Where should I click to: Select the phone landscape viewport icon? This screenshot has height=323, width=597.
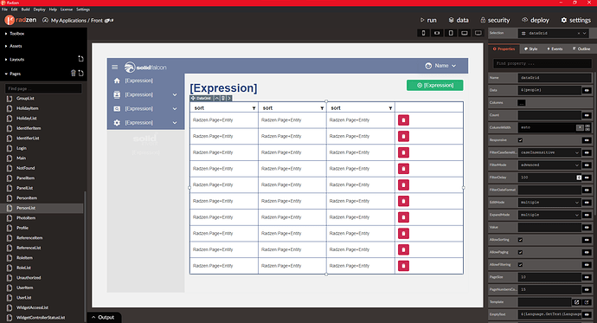pyautogui.click(x=437, y=33)
